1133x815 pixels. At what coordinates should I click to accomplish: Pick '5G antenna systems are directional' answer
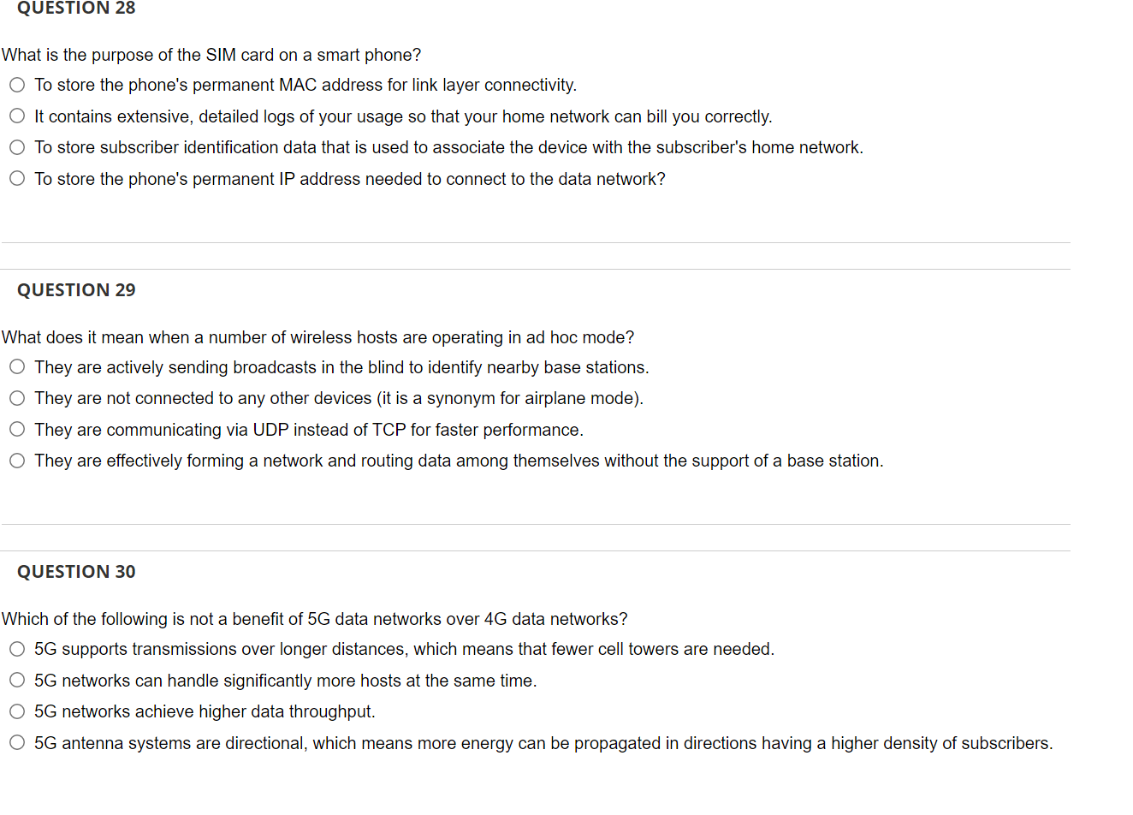point(17,742)
